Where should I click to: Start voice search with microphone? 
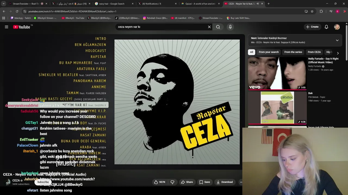point(230,27)
